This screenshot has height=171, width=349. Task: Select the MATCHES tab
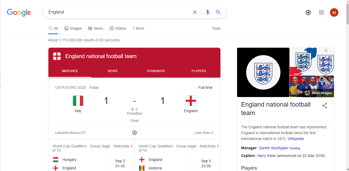tap(70, 71)
